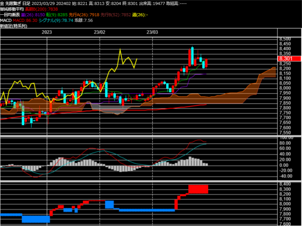Click the 金 先限繋ぎ instrument title
This screenshot has width=302, height=226.
(x=11, y=3)
